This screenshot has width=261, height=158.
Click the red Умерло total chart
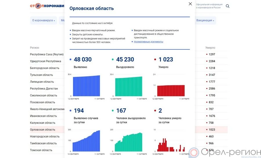click(x=171, y=90)
